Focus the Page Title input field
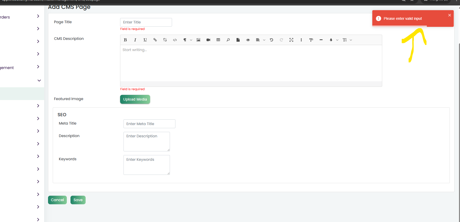460x222 pixels. 146,22
